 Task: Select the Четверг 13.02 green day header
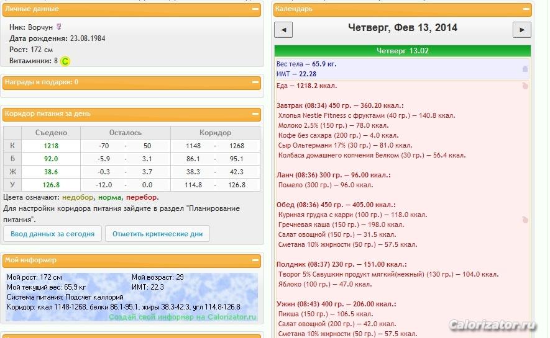[402, 51]
